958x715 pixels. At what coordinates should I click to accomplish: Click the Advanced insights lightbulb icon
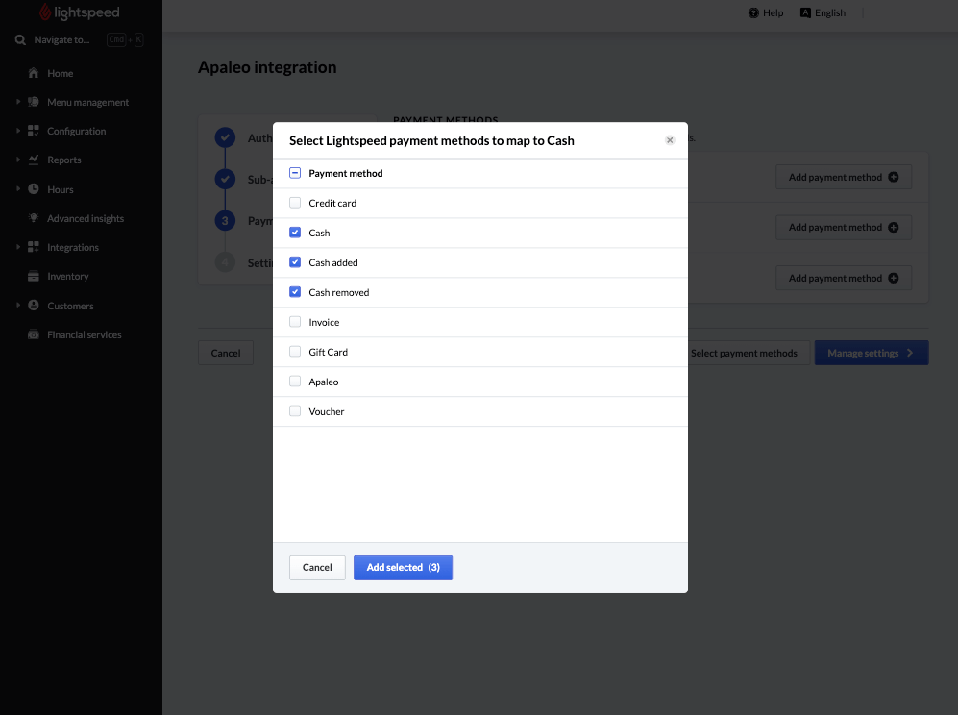[x=34, y=218]
